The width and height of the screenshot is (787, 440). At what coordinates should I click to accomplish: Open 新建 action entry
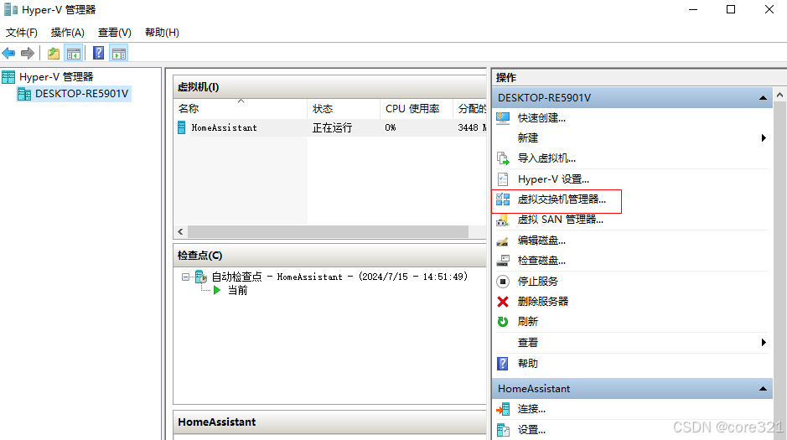click(x=527, y=138)
